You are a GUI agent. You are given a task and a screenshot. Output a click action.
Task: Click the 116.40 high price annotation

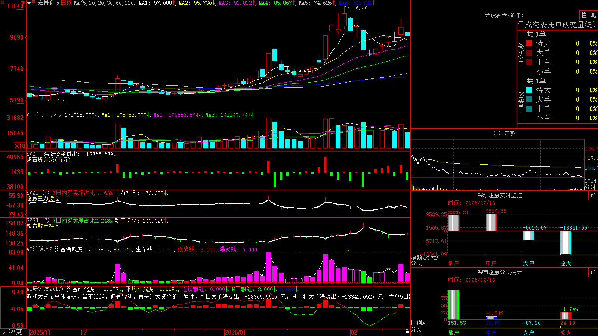click(358, 8)
